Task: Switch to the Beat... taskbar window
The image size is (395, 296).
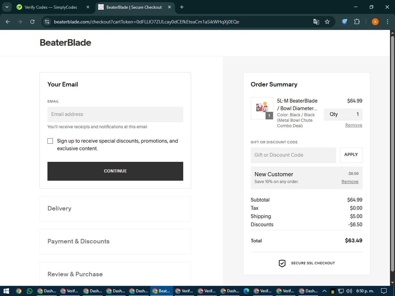Action: tap(162, 291)
